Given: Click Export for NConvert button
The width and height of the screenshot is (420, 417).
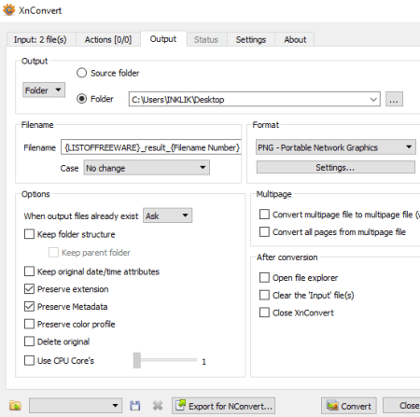Looking at the screenshot, I should tap(223, 406).
